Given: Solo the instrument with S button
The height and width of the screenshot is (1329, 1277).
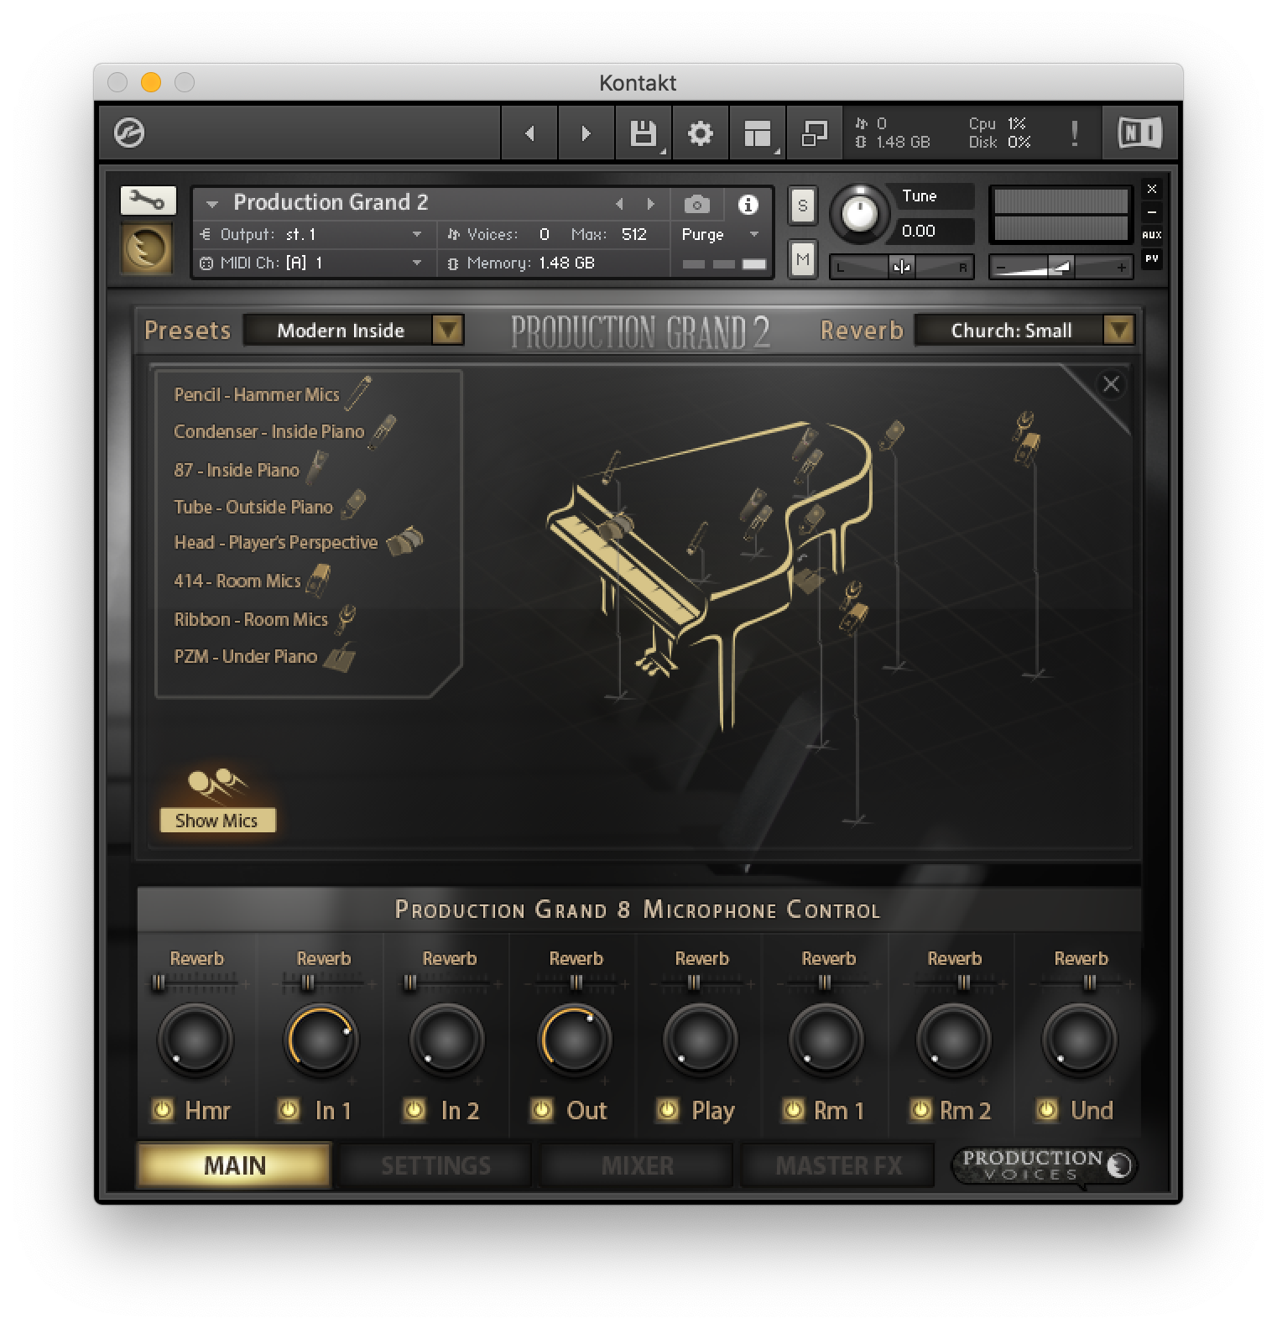Looking at the screenshot, I should [803, 206].
